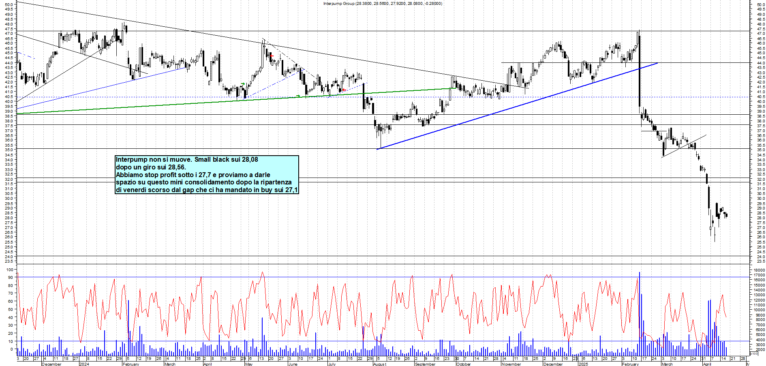Click the Interpump Group chart title
Viewport: 766px width, 366px height.
pos(383,4)
